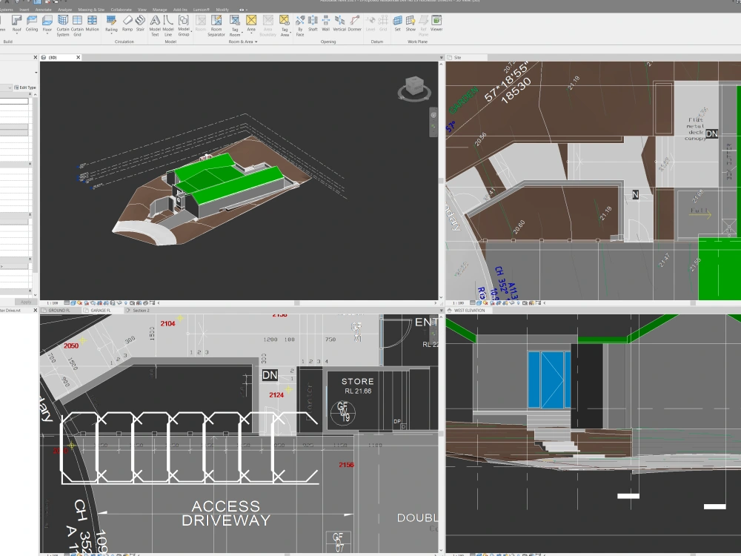Activate the Stair tool
This screenshot has height=556, width=741.
[x=139, y=24]
